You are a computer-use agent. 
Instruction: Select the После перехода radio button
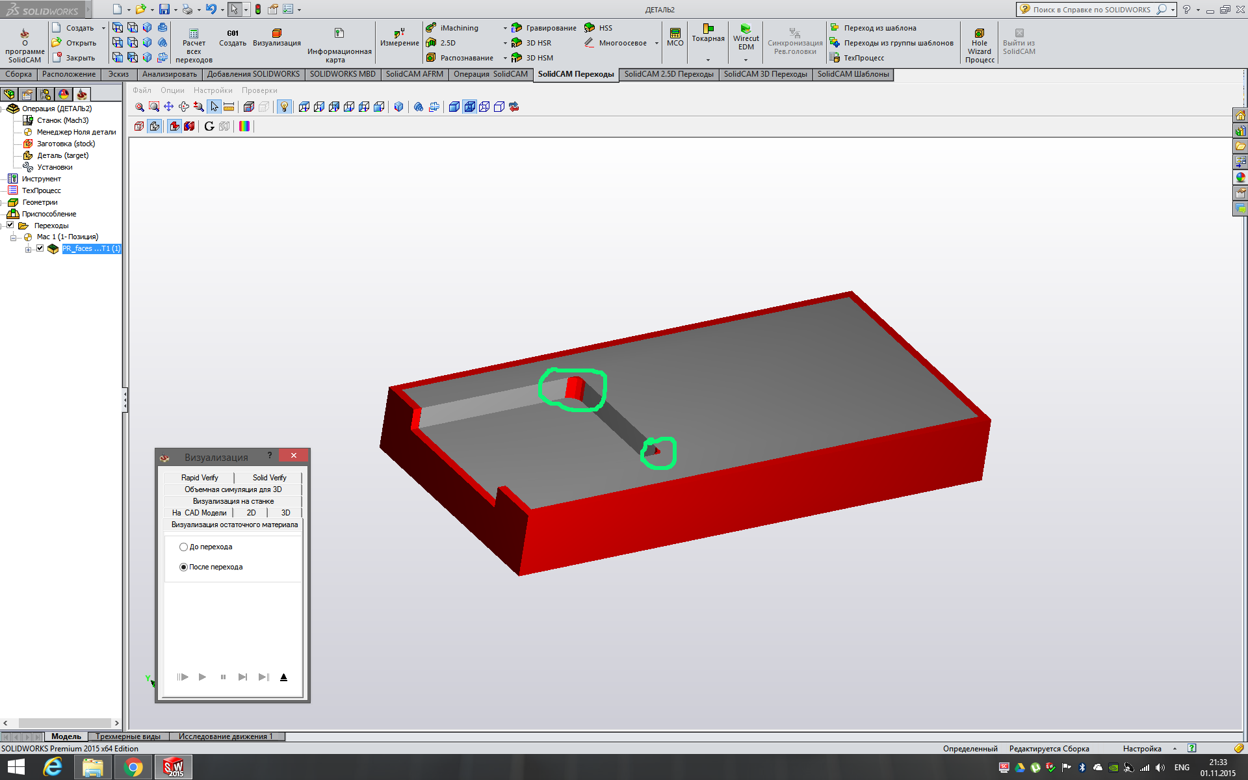coord(184,567)
